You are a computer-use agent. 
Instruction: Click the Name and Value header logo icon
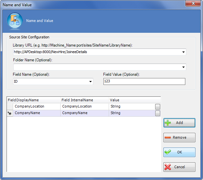(x=15, y=21)
